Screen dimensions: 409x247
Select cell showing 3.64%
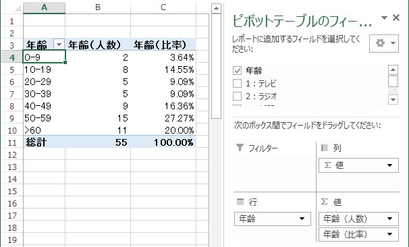pos(163,57)
